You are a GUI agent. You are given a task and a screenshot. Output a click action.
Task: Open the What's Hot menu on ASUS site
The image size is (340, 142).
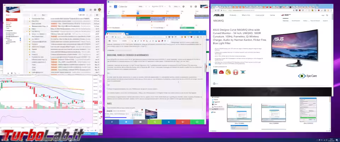(246, 15)
